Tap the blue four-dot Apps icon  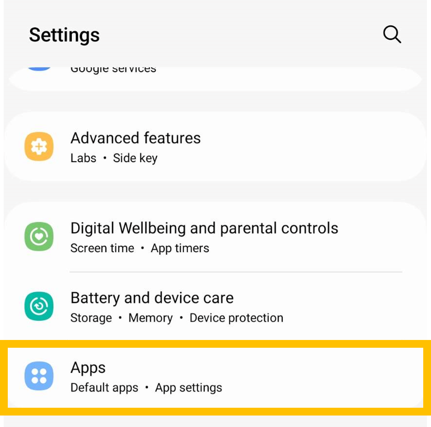coord(39,376)
